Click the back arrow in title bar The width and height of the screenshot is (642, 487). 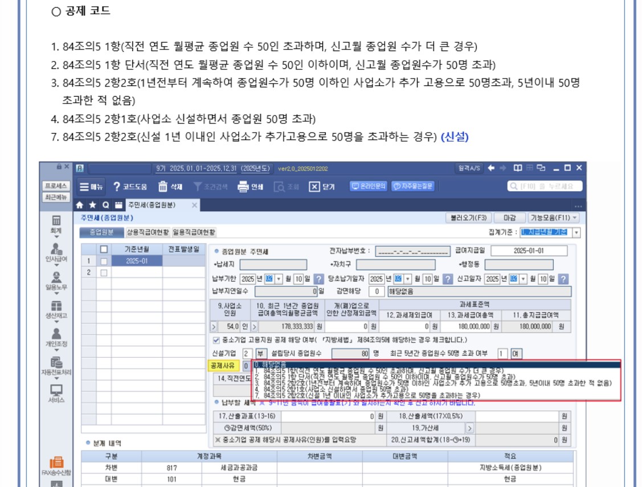click(x=491, y=168)
